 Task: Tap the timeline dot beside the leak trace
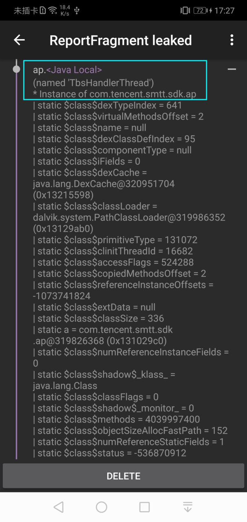[x=16, y=69]
